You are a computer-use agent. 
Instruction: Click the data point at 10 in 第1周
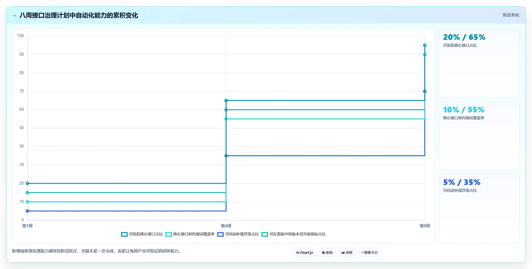[27, 202]
